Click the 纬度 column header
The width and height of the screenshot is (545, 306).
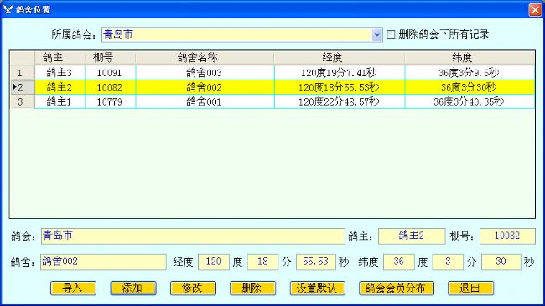[470, 57]
